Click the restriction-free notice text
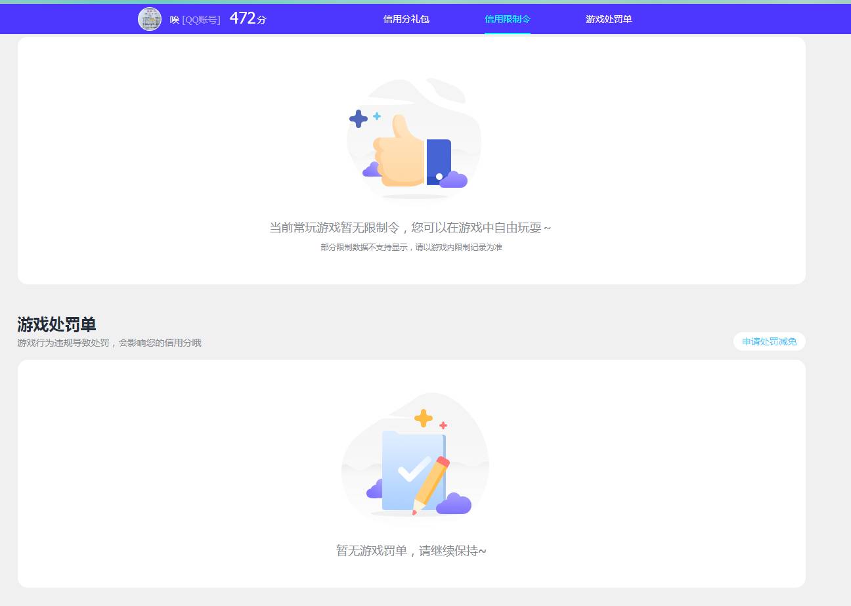This screenshot has height=606, width=851. 410,227
